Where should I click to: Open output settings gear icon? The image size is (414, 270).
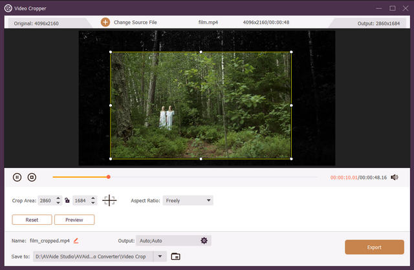click(204, 240)
